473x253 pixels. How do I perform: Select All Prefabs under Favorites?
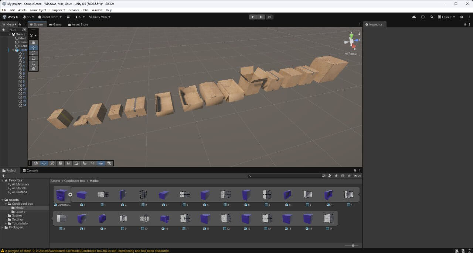tap(19, 192)
